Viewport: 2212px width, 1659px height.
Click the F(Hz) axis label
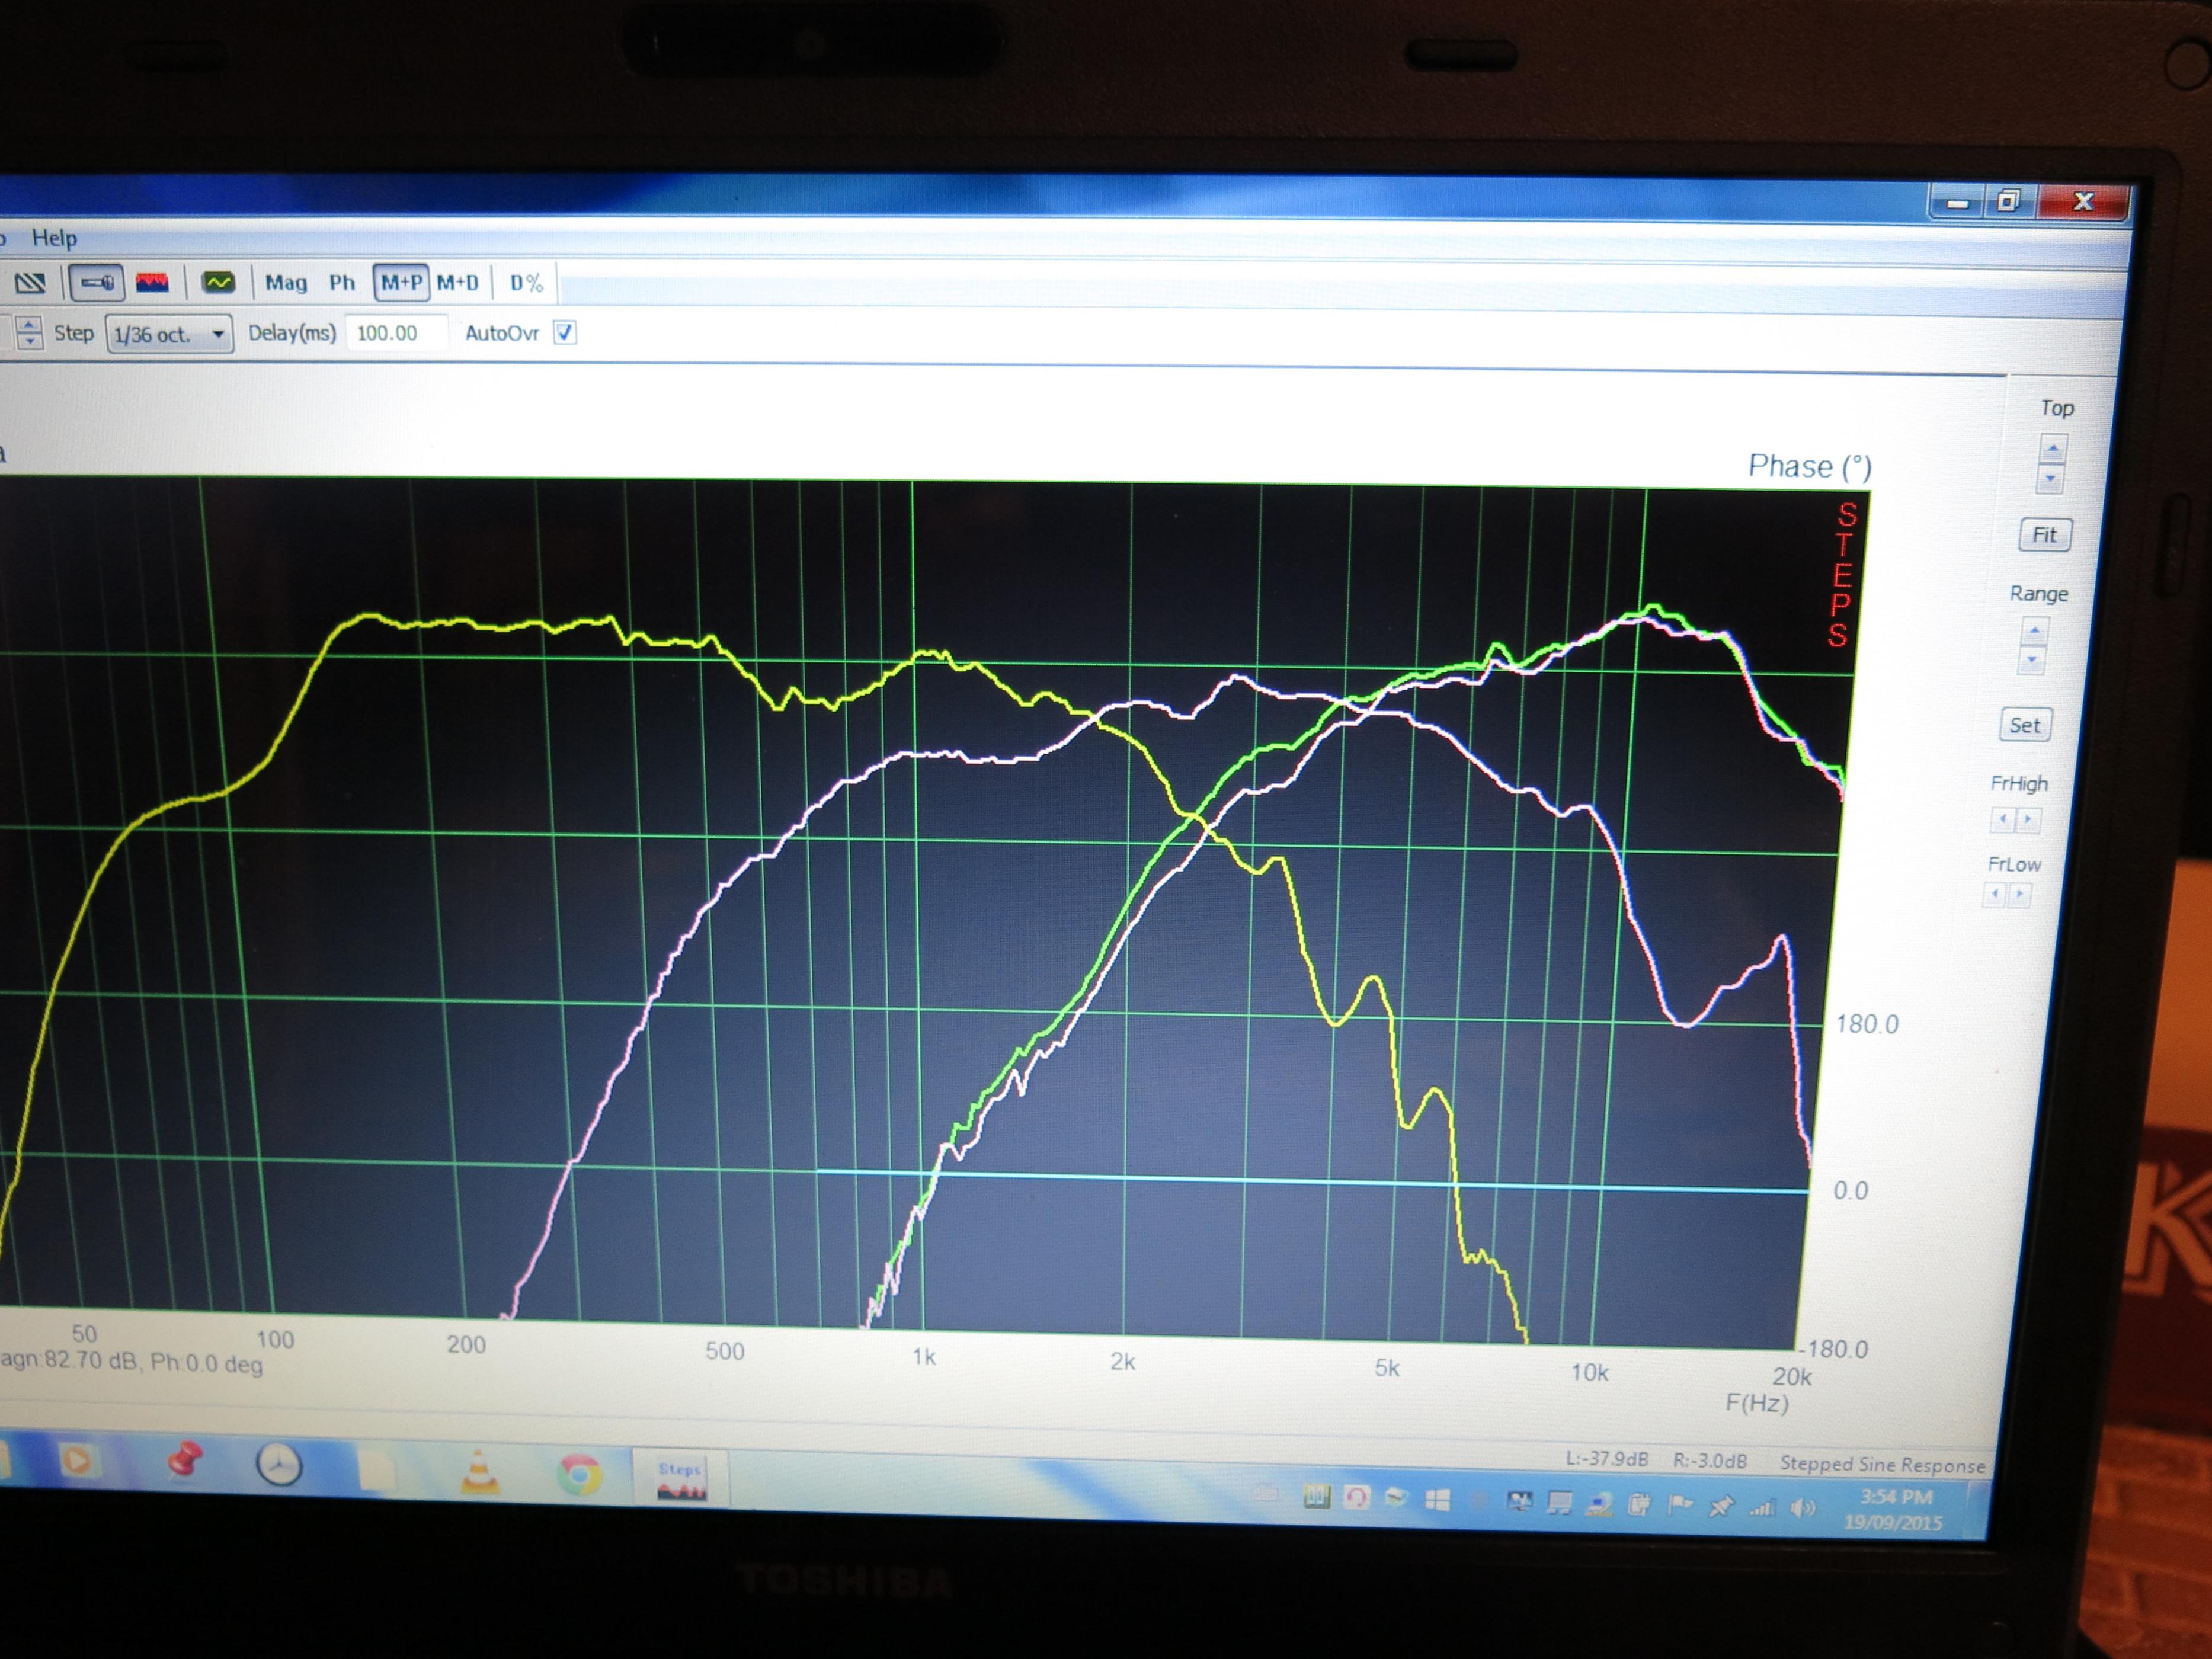click(x=1757, y=1403)
